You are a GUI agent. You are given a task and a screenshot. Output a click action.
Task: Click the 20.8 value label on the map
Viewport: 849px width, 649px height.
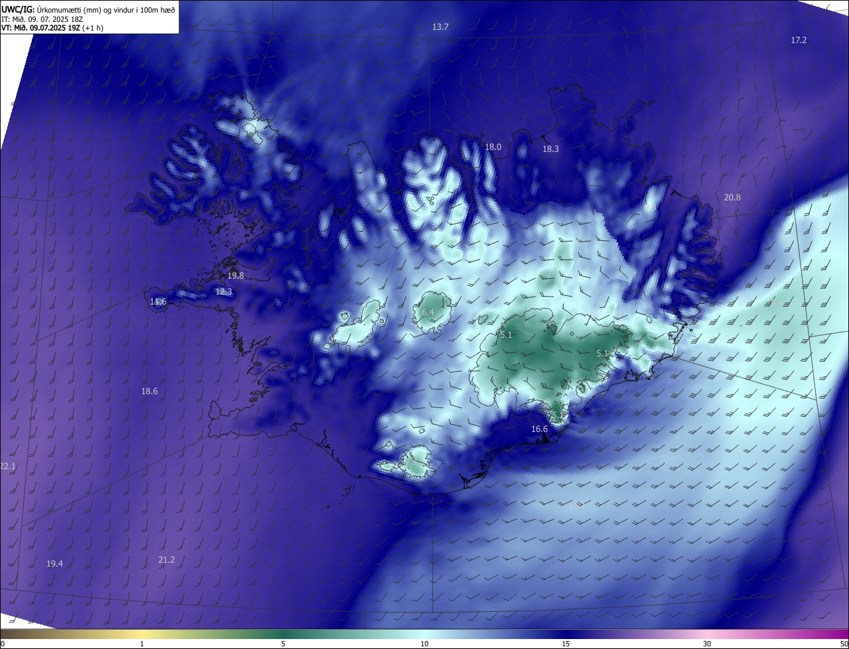pyautogui.click(x=732, y=198)
